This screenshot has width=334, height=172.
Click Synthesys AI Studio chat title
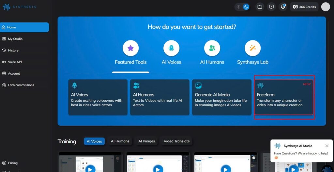pyautogui.click(x=298, y=146)
